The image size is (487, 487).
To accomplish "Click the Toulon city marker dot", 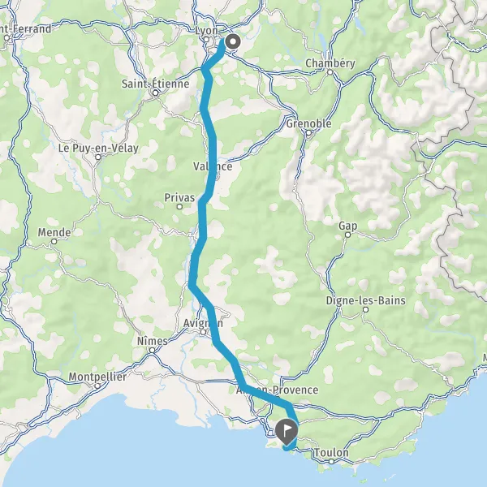I will point(331,462).
